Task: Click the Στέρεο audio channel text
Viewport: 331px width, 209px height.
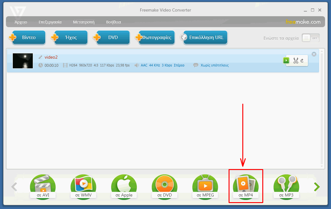Action: tap(179, 65)
